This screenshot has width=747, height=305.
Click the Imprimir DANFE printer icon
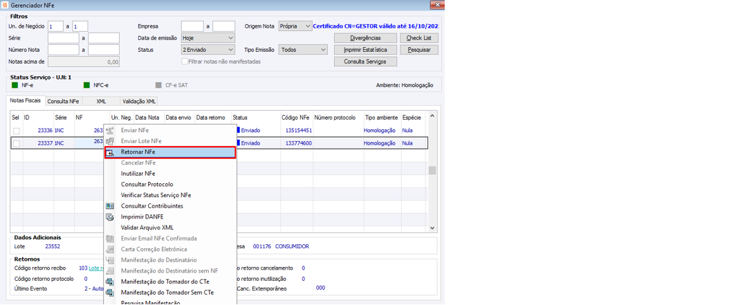(x=110, y=217)
